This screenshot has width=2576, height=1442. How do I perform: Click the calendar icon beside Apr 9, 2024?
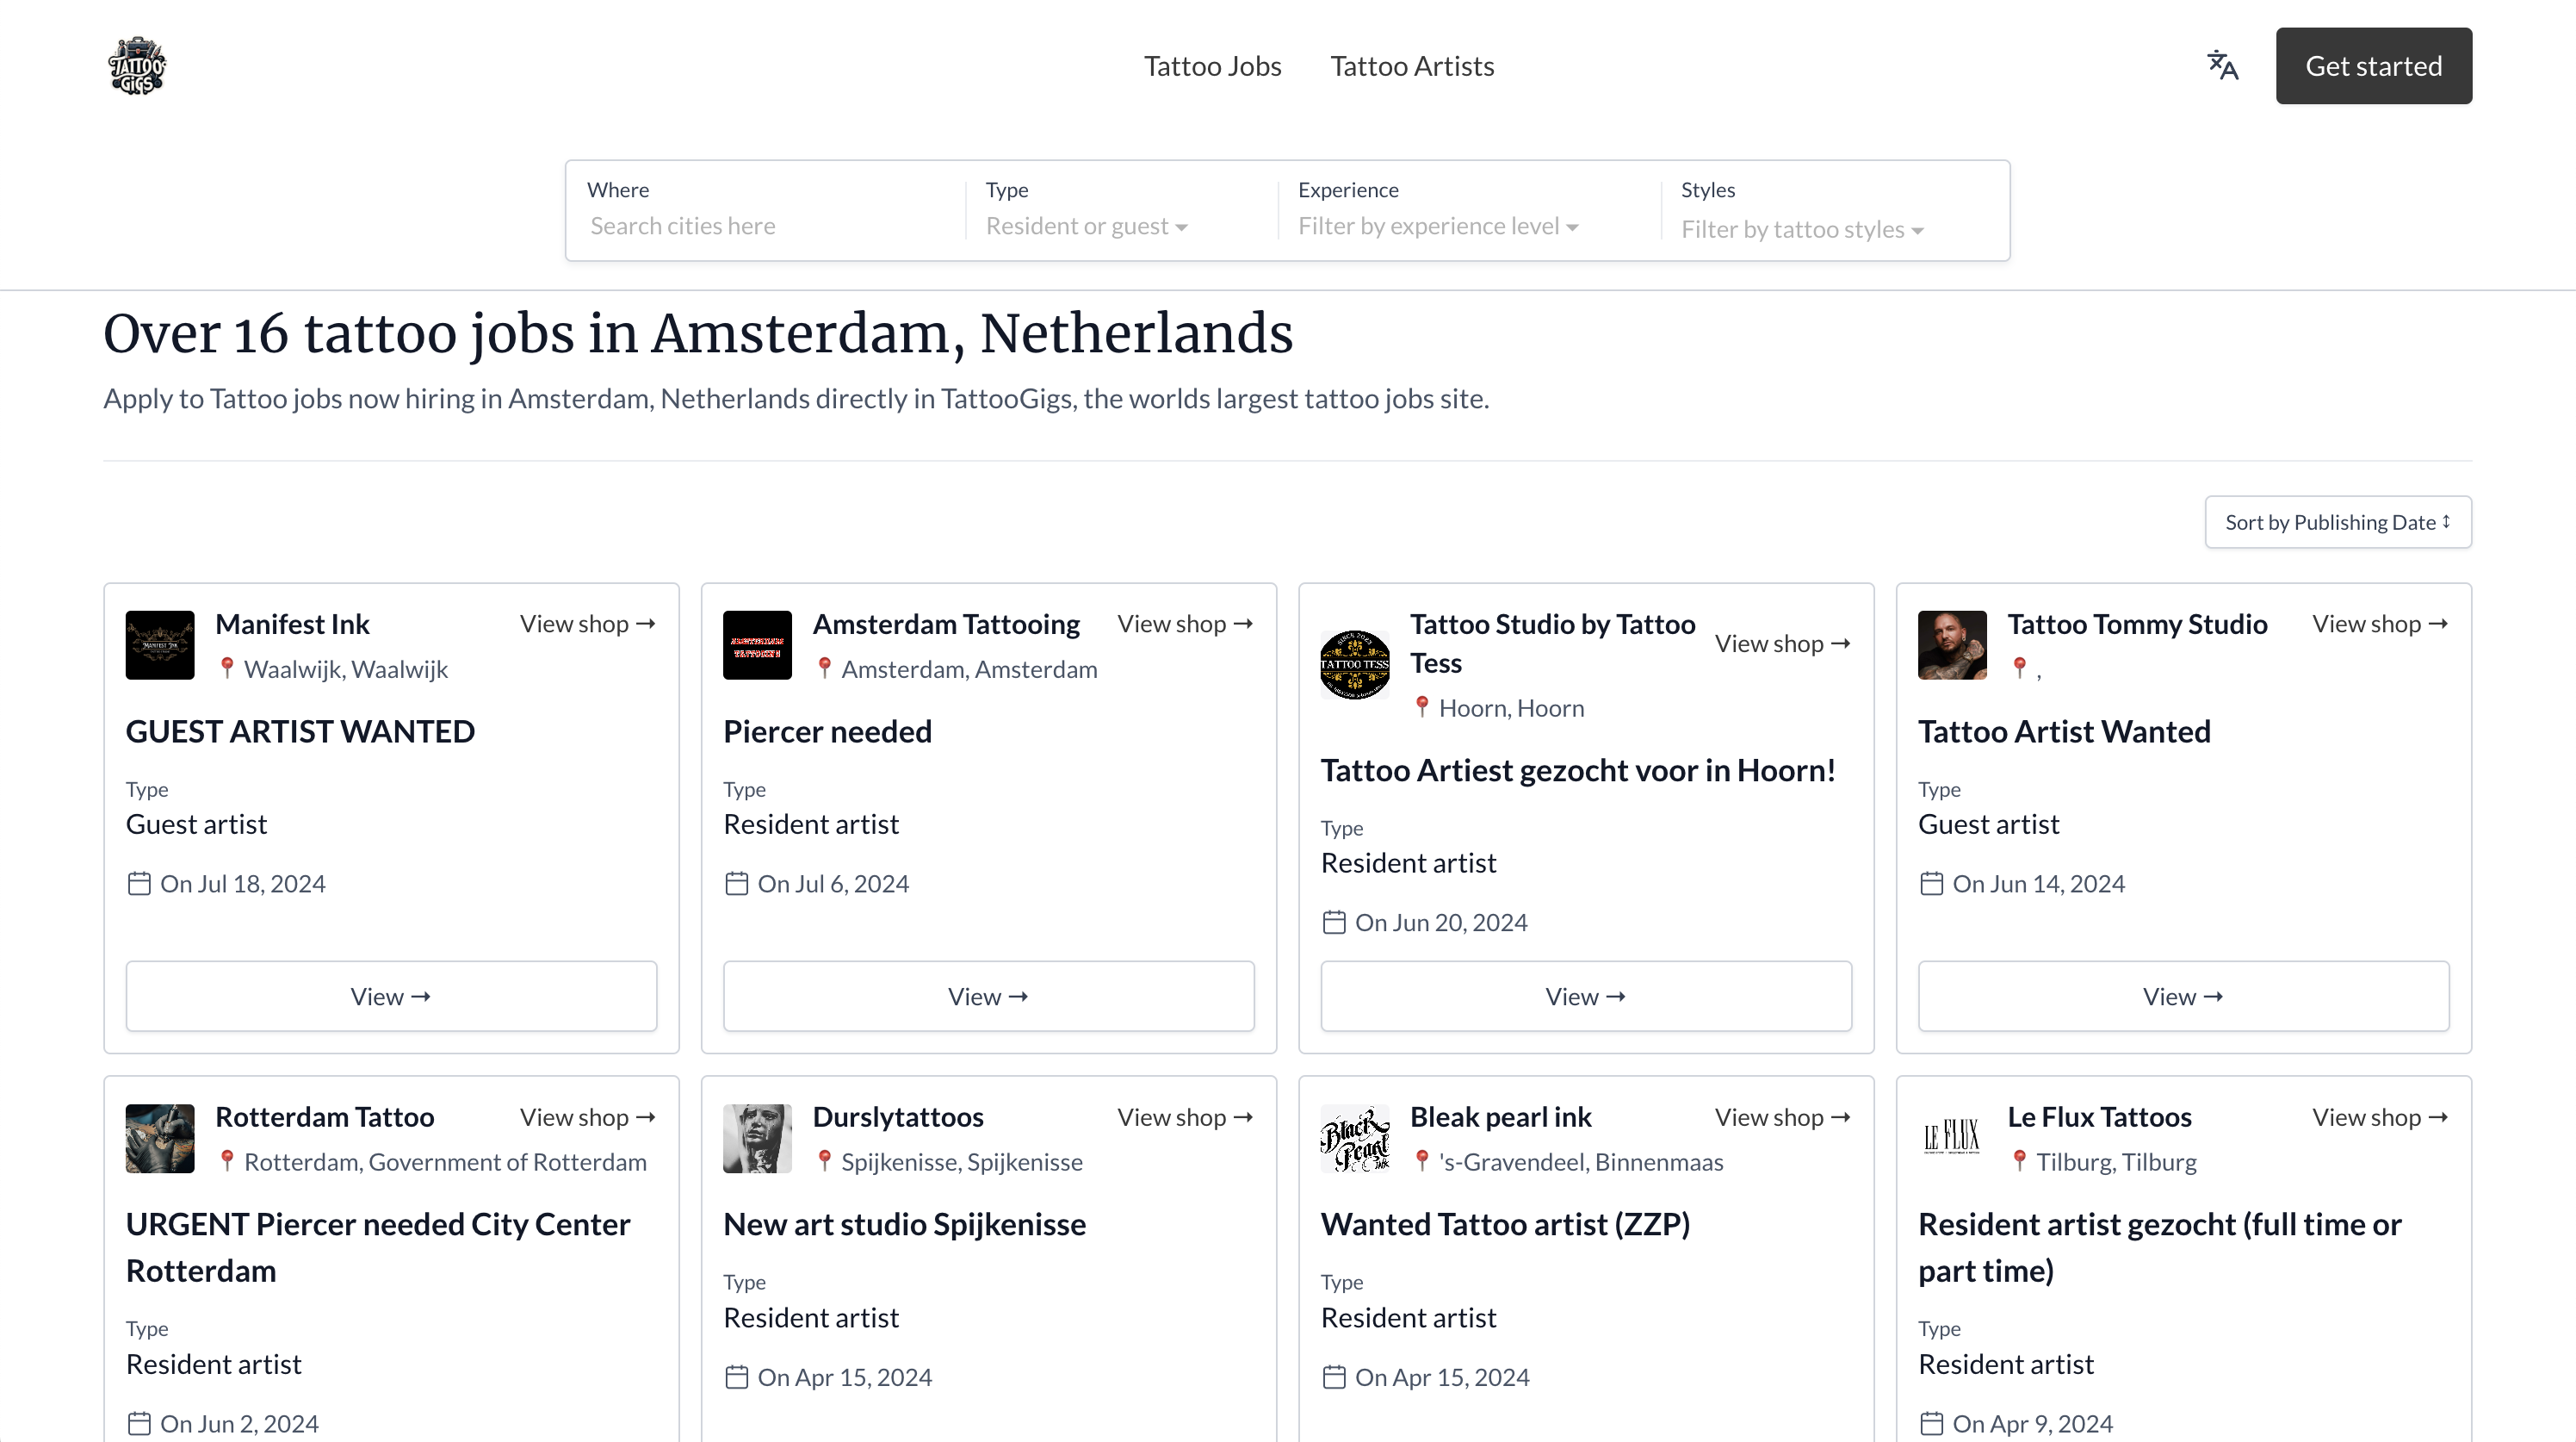1931,1423
